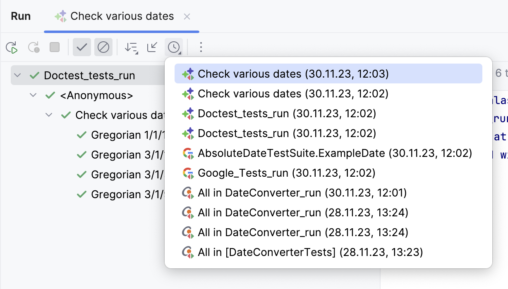Click the Import Tests from File icon
Screen dimensions: 508x289
coord(152,47)
